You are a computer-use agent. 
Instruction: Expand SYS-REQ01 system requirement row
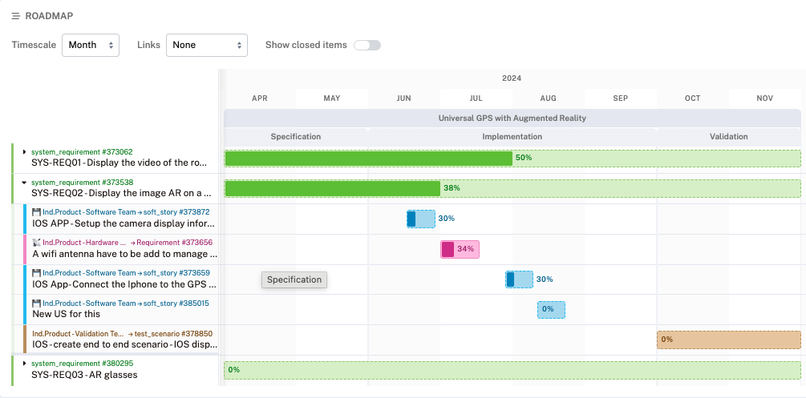[25, 151]
